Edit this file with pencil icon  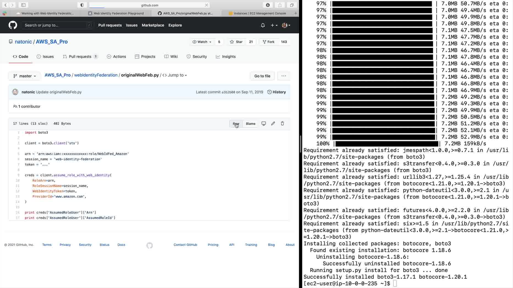tap(273, 123)
